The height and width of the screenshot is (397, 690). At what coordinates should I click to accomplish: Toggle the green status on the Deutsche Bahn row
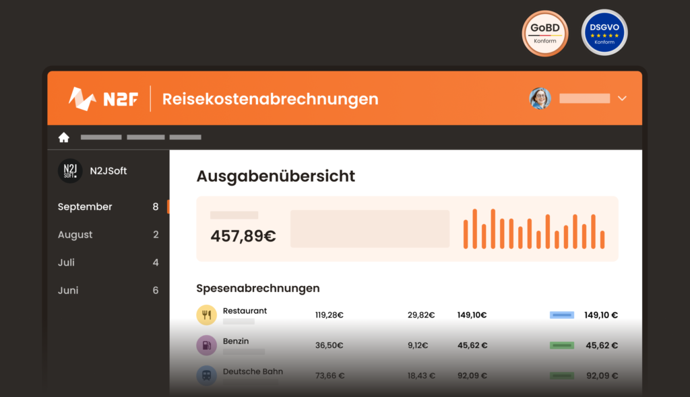[561, 375]
